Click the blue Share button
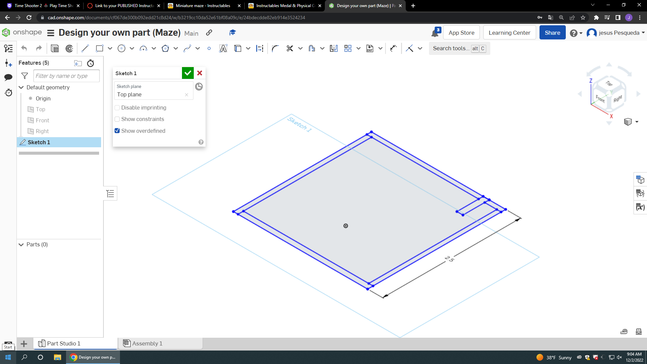The image size is (647, 364). (x=552, y=32)
